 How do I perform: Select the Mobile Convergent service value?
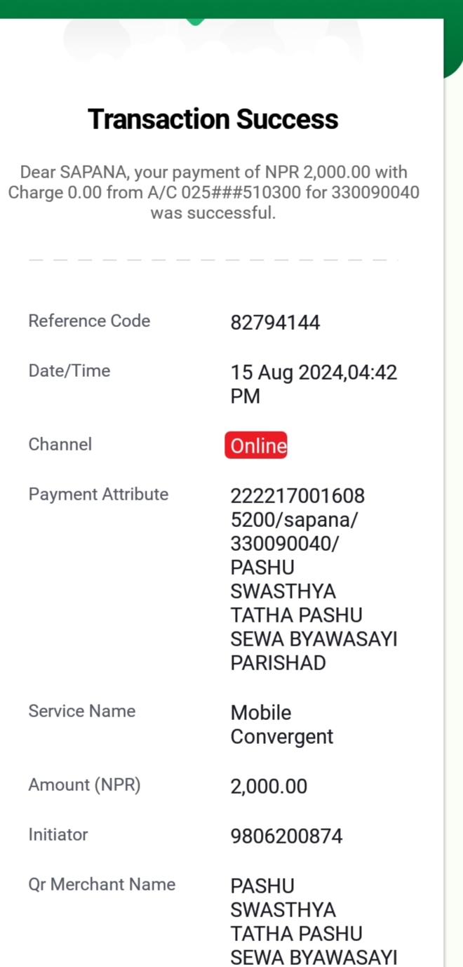pos(282,725)
